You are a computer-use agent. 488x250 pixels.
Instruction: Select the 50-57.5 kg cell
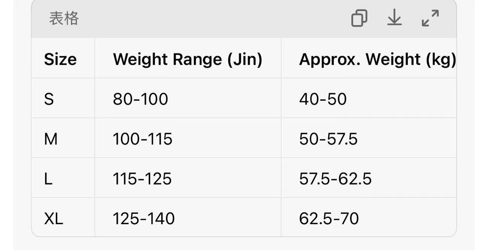coord(328,139)
